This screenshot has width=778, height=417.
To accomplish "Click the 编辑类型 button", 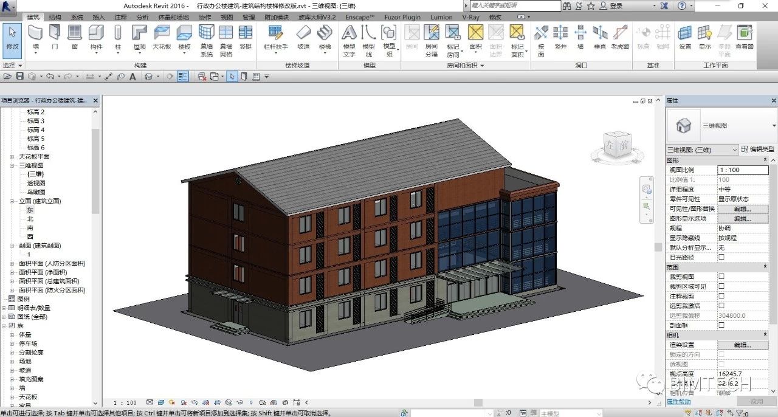I will [758, 150].
